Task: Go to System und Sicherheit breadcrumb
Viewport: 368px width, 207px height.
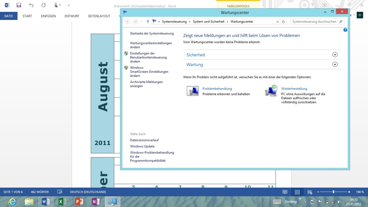Action: point(209,22)
